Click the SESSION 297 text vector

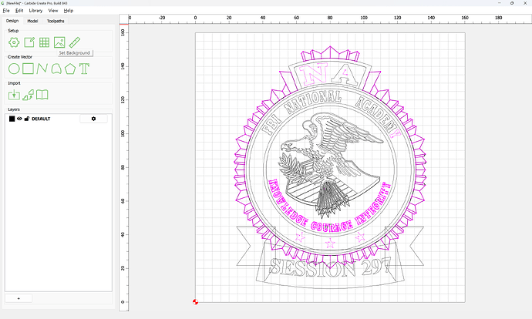[331, 267]
